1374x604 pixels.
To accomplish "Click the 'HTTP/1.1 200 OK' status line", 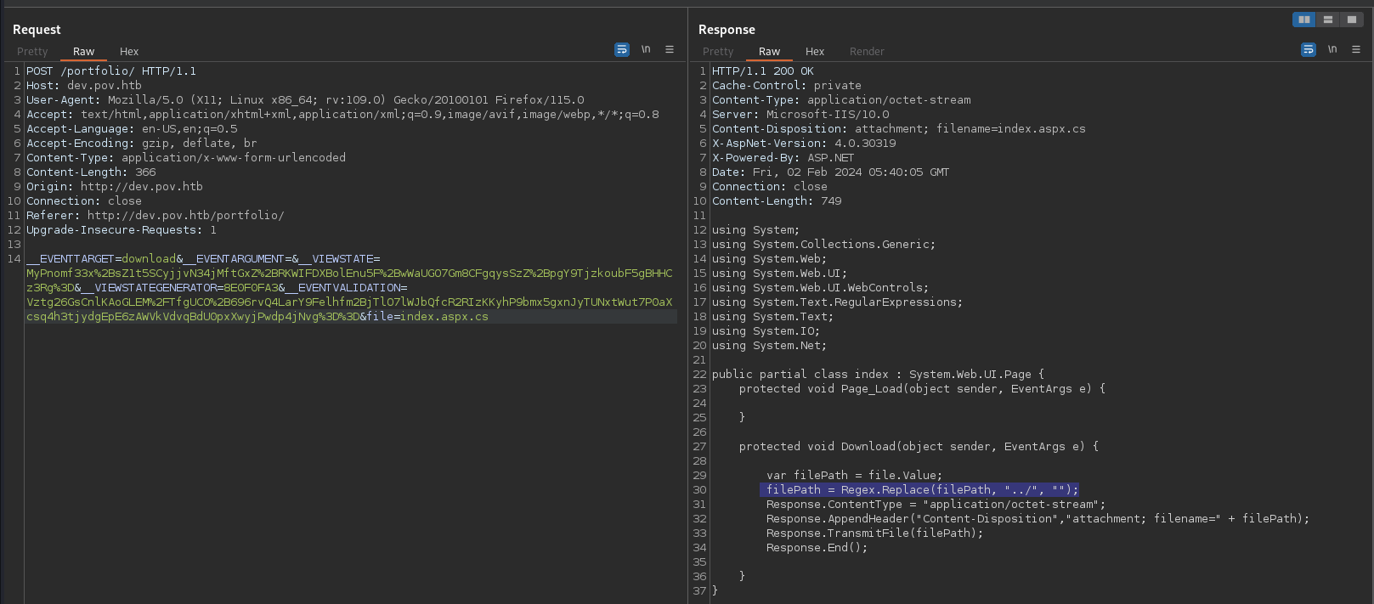I will [x=763, y=71].
